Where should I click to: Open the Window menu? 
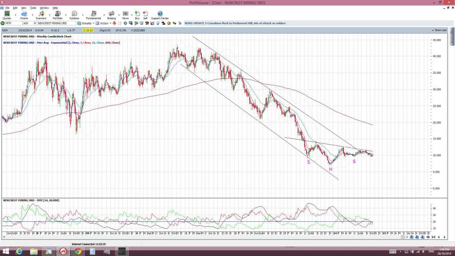pyautogui.click(x=44, y=8)
